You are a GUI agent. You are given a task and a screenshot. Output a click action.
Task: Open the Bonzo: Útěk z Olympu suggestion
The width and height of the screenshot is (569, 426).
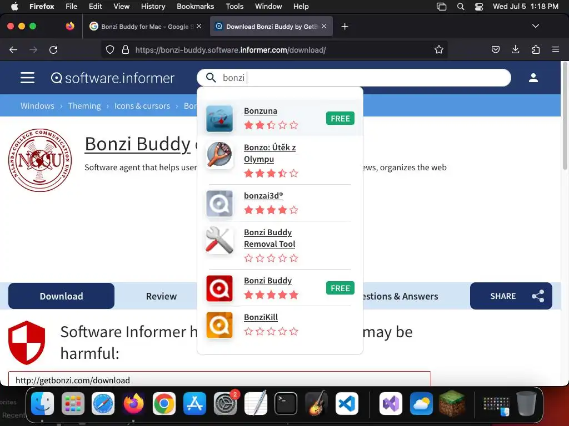pyautogui.click(x=269, y=153)
